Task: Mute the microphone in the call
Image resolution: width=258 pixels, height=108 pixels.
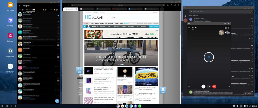Action: coord(203,87)
